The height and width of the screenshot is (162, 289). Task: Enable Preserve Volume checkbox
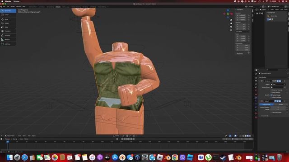[271, 90]
